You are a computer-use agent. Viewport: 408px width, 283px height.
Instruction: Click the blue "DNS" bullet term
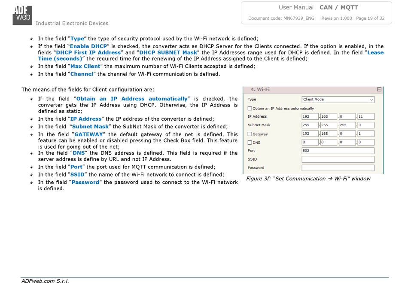point(79,153)
